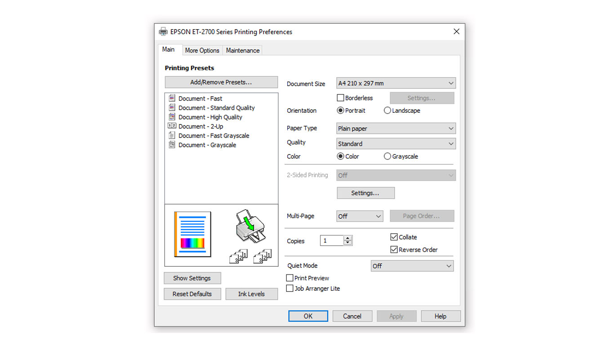
Task: Open the Quiet Mode dropdown
Action: coord(412,266)
